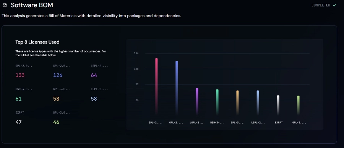344x148 pixels.
Task: Select the light blue LGPL-2 bar
Action: pos(258,102)
